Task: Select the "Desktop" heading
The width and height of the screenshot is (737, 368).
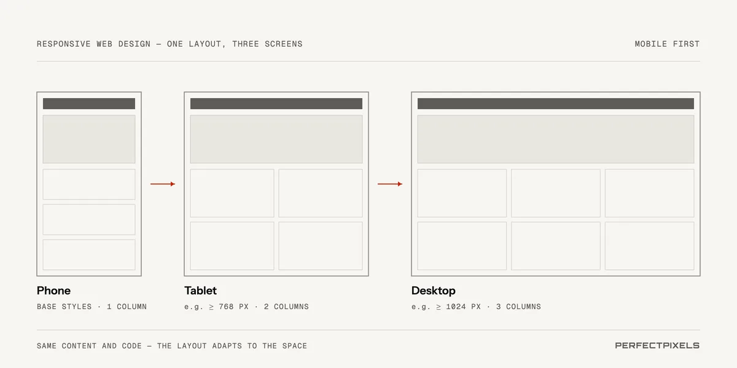Action: (434, 291)
